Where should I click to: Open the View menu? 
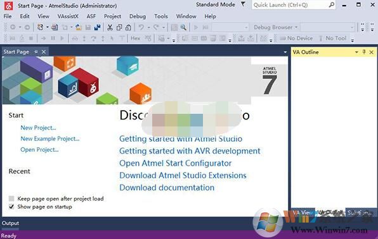tap(43, 16)
